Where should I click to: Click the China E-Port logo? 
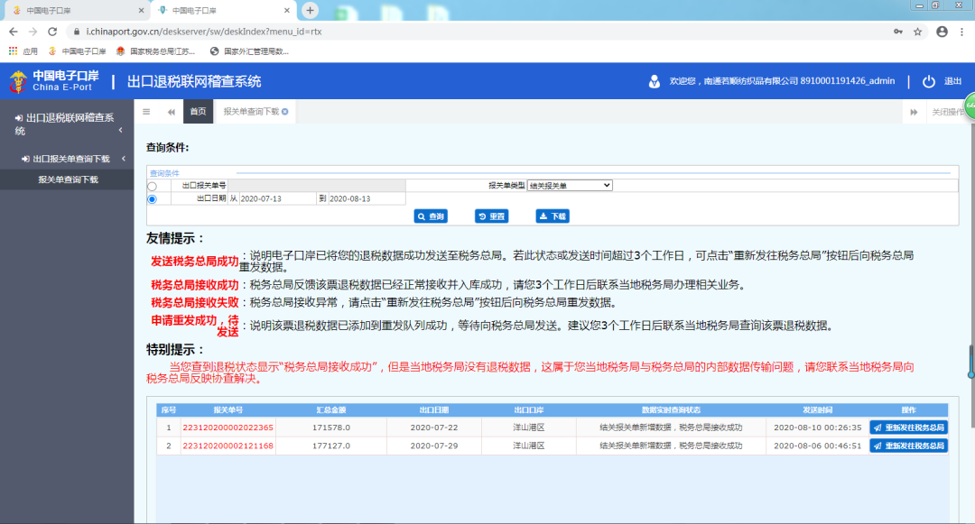(54, 81)
